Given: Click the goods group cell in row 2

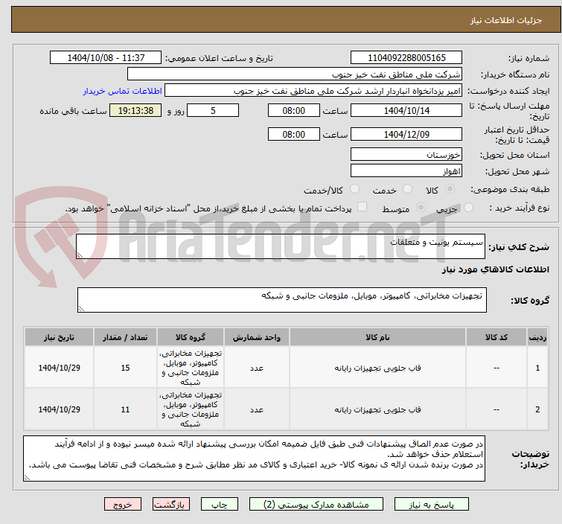Looking at the screenshot, I should coord(191,409).
